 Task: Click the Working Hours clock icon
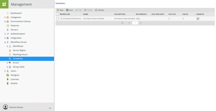click(x=10, y=54)
